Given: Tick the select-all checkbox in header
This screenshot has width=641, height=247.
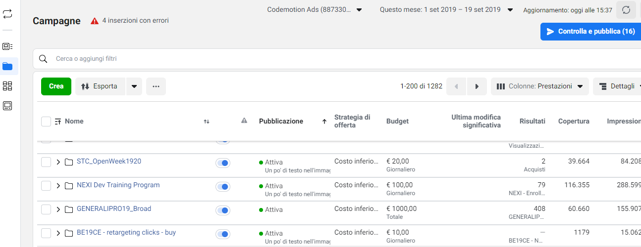Looking at the screenshot, I should 46,121.
